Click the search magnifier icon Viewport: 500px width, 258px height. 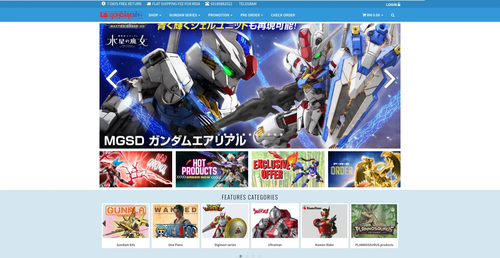click(393, 15)
